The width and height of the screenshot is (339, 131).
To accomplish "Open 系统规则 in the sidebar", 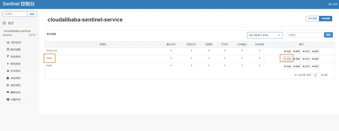I will click(14, 78).
